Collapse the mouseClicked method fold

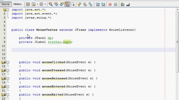[x=8, y=62]
